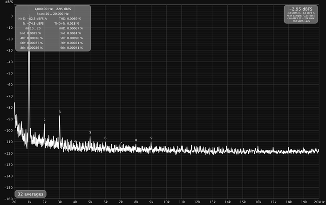Select the 3rd harmonic marker label
Screen dimensions: 326x205
(x=60, y=112)
